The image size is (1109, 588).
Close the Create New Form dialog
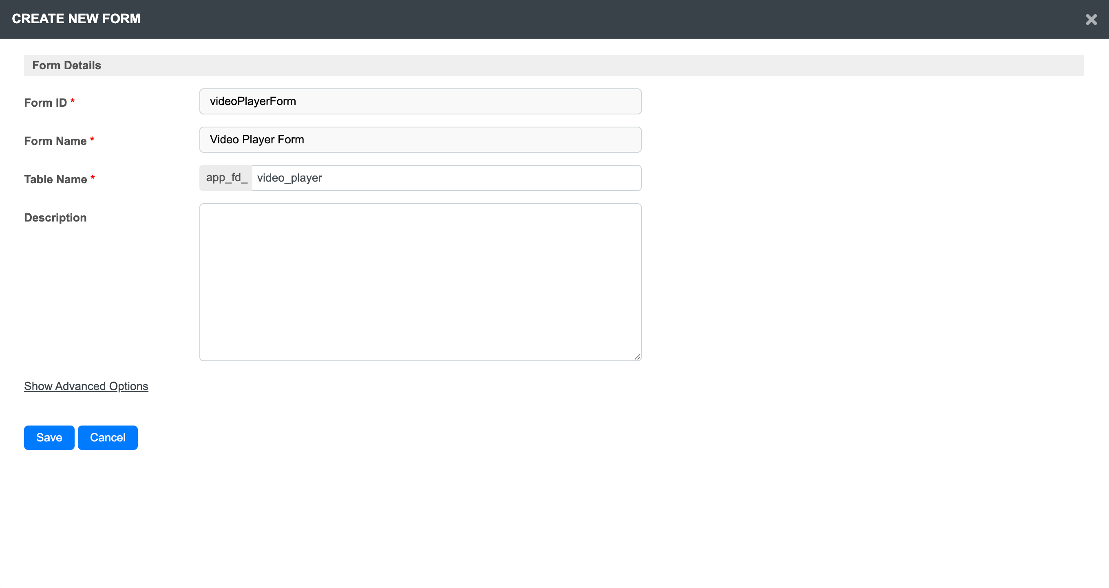point(1091,20)
